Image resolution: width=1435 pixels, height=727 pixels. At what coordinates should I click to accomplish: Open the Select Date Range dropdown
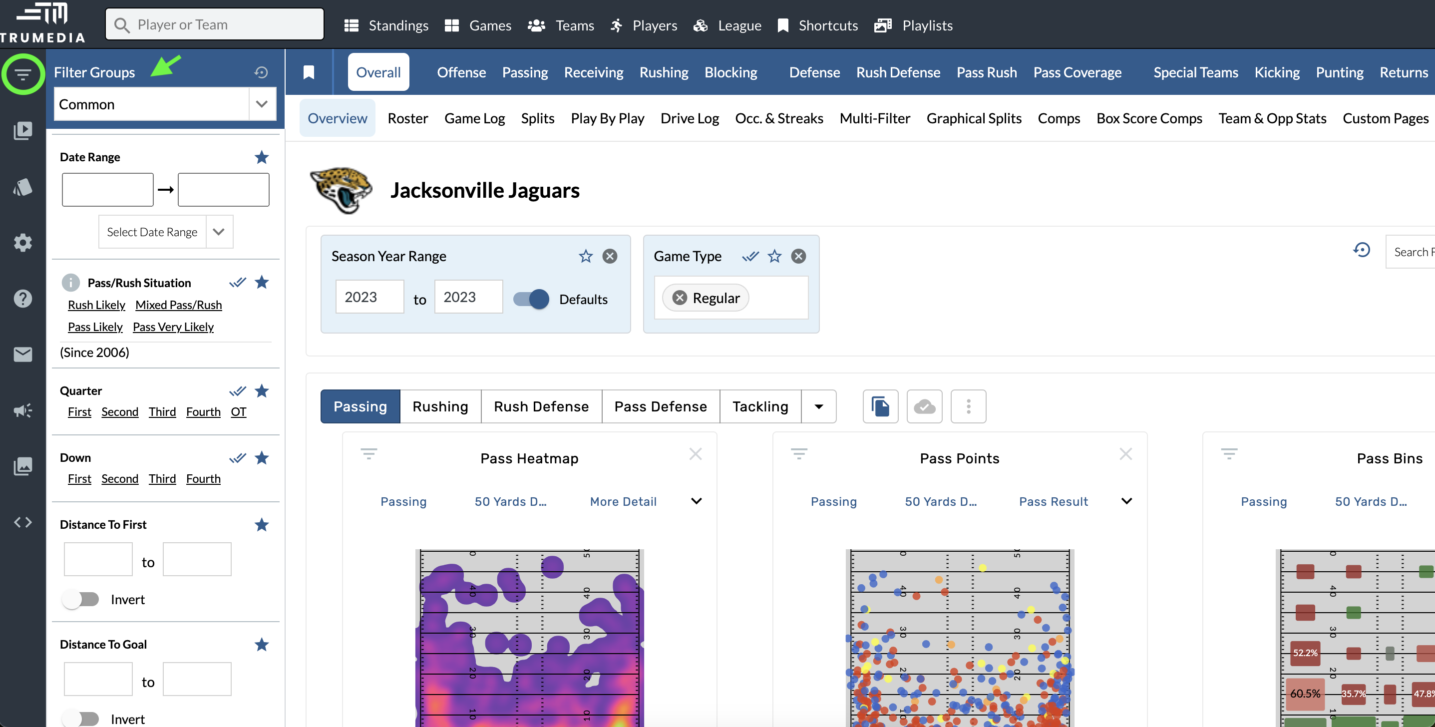(219, 232)
